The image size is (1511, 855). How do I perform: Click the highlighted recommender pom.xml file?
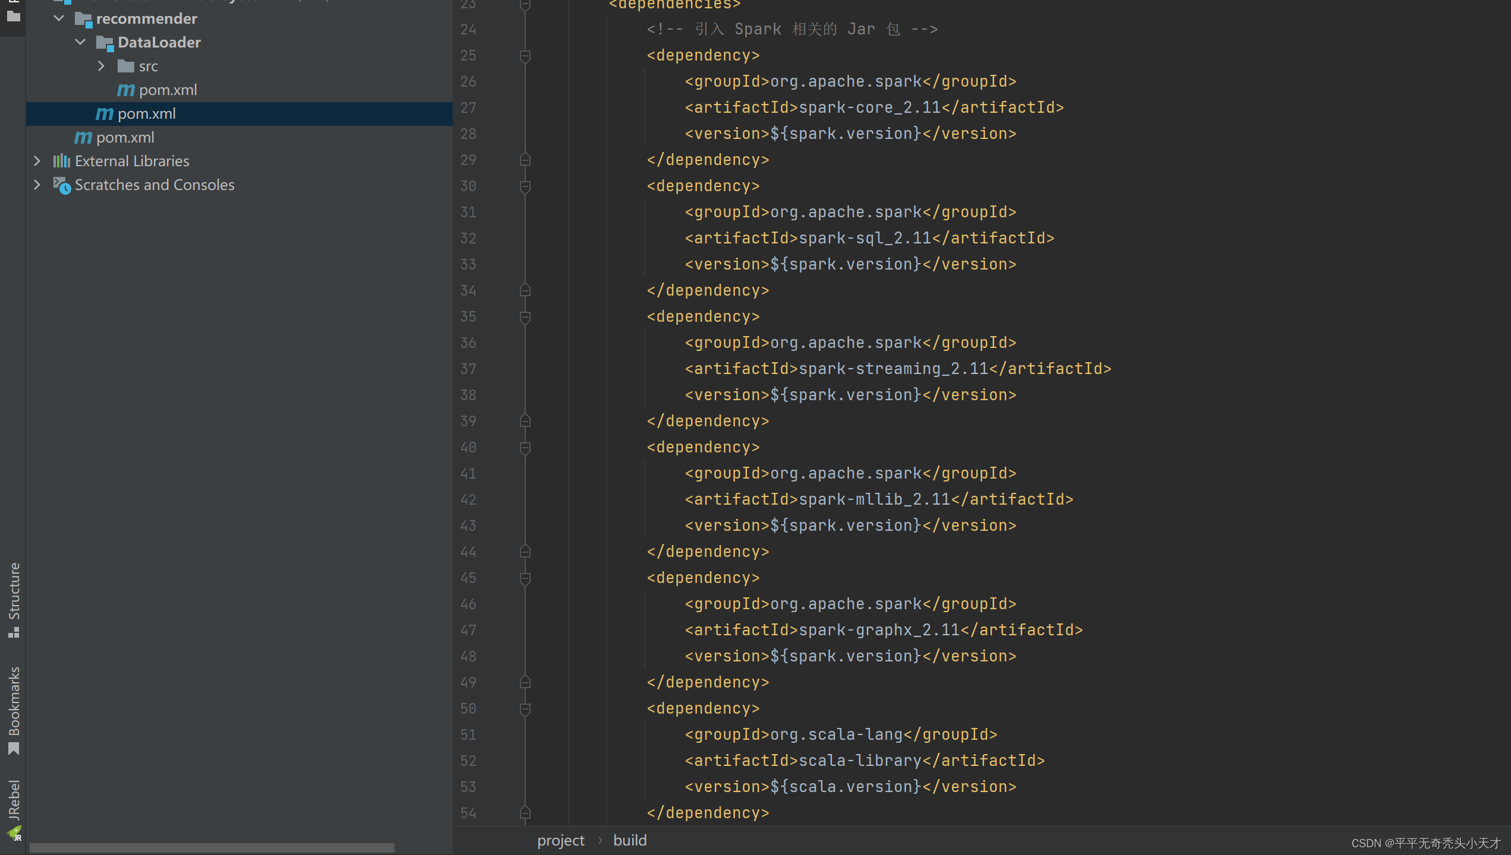146,113
